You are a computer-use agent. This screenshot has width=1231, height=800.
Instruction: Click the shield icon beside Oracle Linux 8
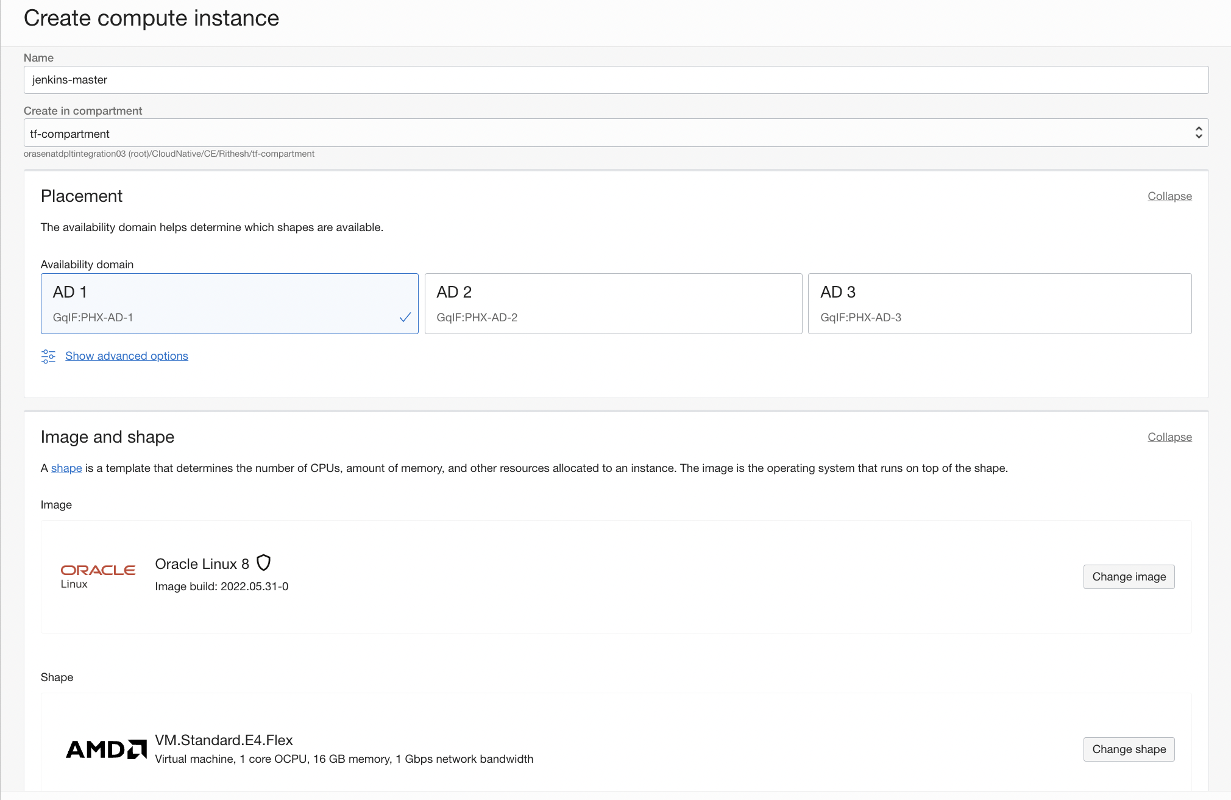(x=263, y=563)
